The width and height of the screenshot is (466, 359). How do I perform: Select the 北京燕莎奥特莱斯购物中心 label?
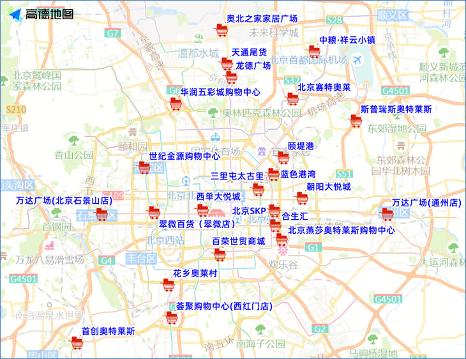[x=341, y=230]
